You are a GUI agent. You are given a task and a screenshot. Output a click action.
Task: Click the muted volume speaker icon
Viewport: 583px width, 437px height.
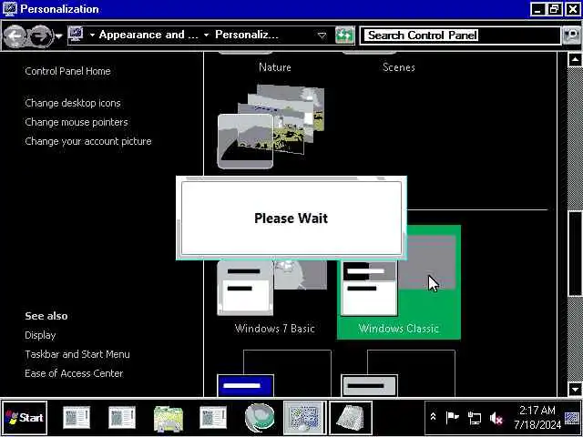coord(496,419)
